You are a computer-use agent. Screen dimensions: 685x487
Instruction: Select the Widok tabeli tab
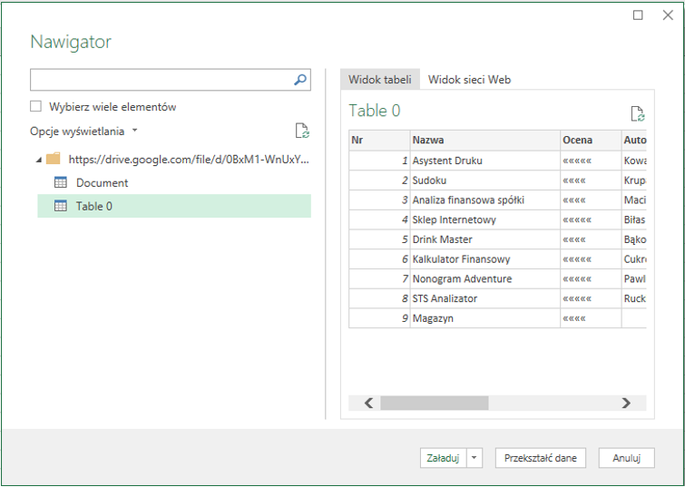tap(379, 80)
